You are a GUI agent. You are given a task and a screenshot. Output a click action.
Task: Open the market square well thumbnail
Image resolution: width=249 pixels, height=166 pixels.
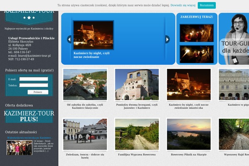pos(85,134)
